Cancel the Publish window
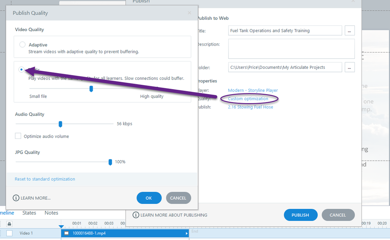Screen dimensions: 390x240 [x=338, y=215]
